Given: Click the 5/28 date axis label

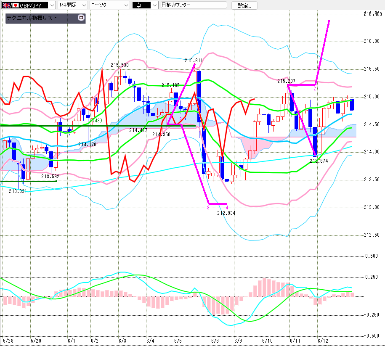Looking at the screenshot, I should coord(8,341).
